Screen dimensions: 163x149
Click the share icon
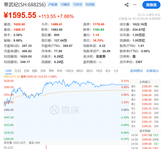tap(127, 5)
